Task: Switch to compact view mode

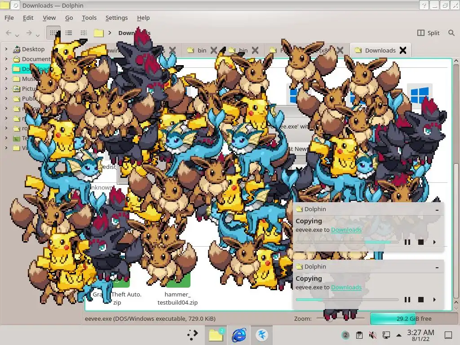Action: tap(69, 33)
